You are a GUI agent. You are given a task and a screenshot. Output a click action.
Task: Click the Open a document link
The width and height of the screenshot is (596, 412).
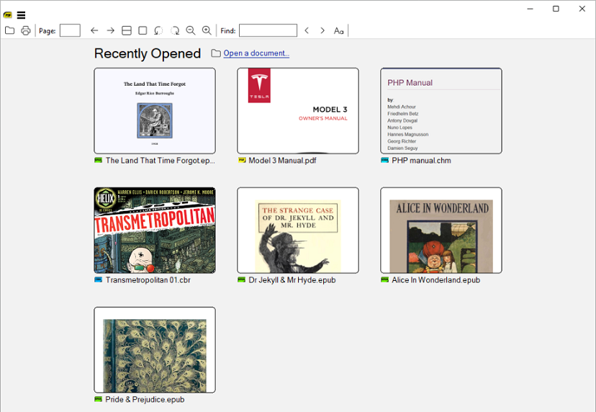pyautogui.click(x=256, y=53)
